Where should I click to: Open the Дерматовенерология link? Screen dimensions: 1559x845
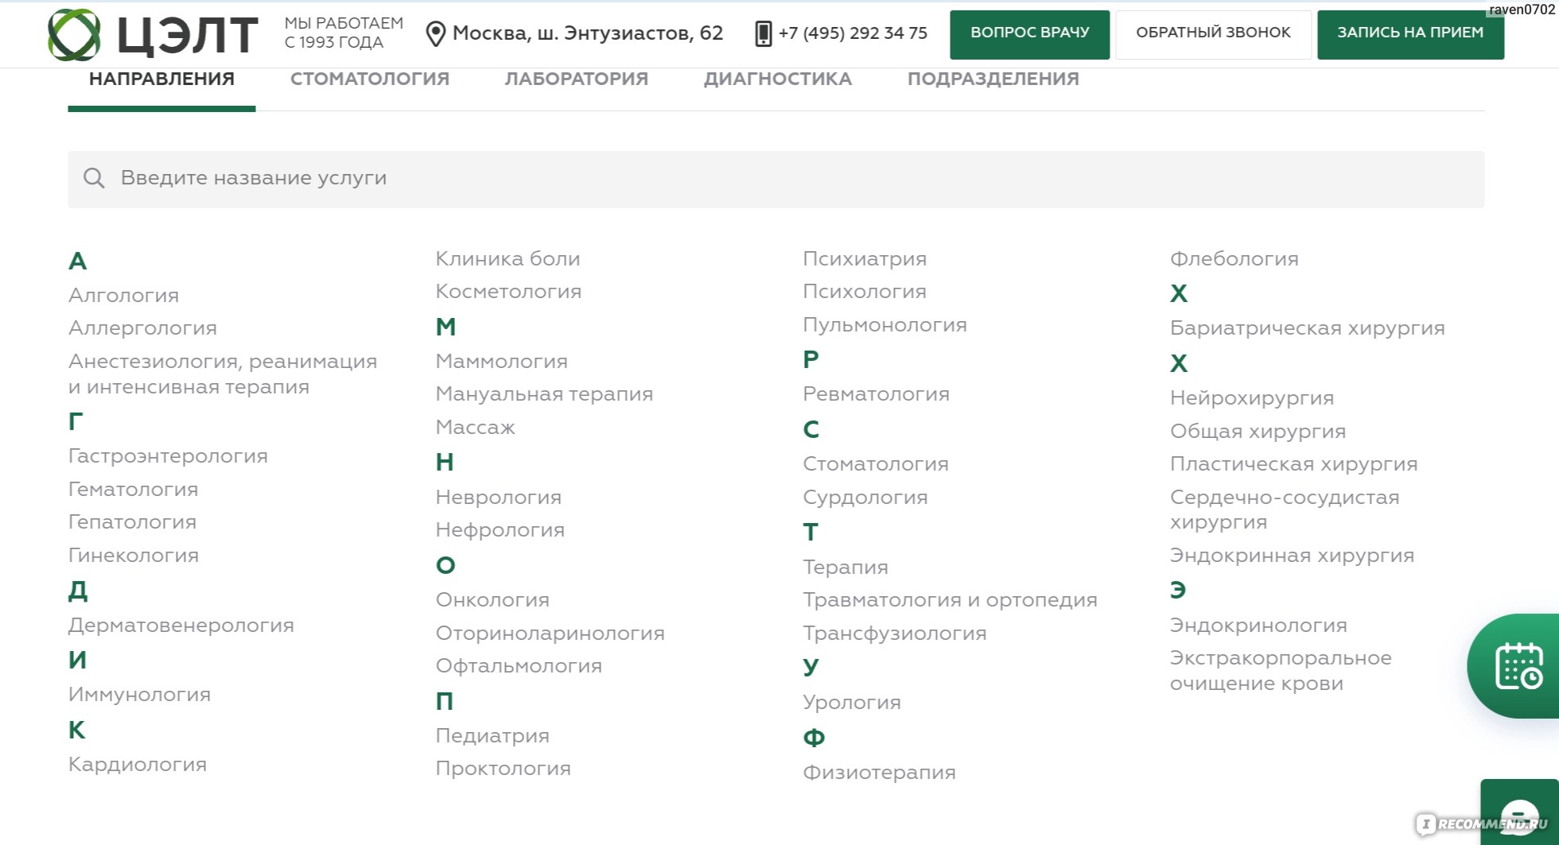click(181, 626)
